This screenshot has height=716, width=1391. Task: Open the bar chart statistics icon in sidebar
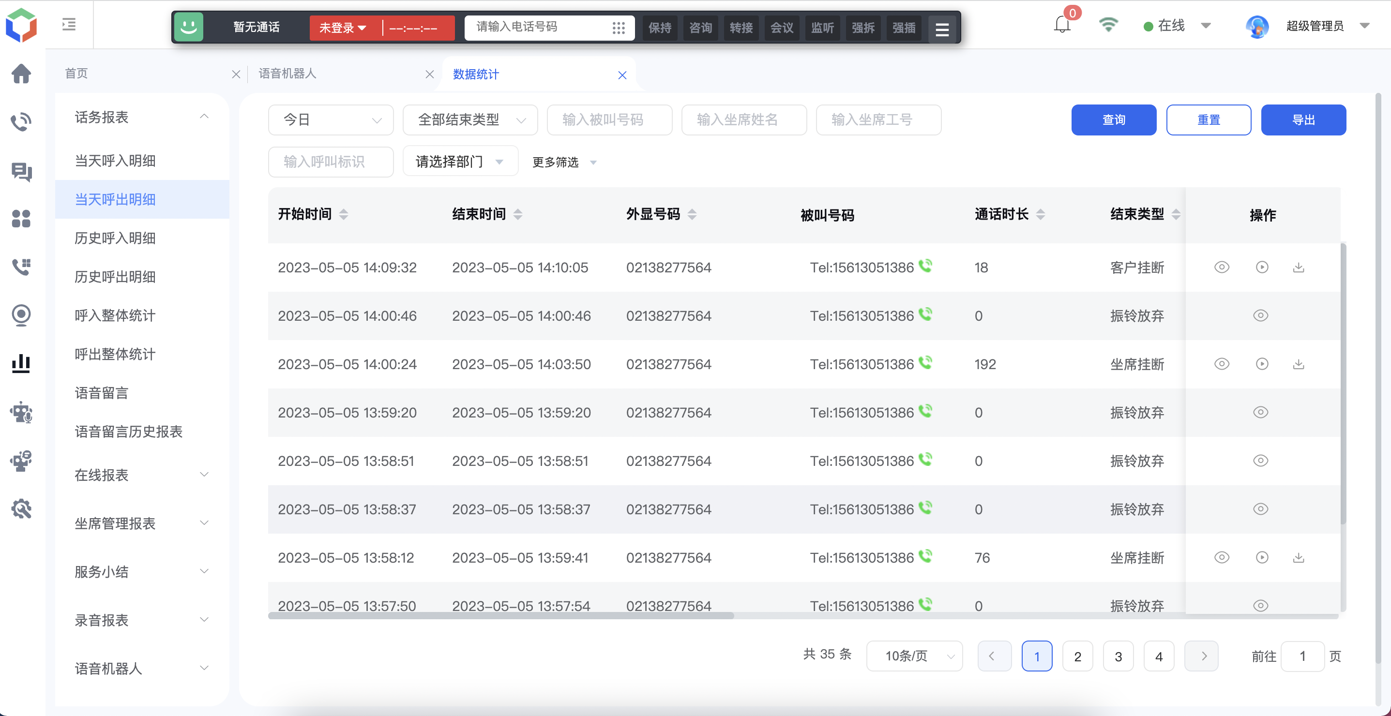(21, 363)
